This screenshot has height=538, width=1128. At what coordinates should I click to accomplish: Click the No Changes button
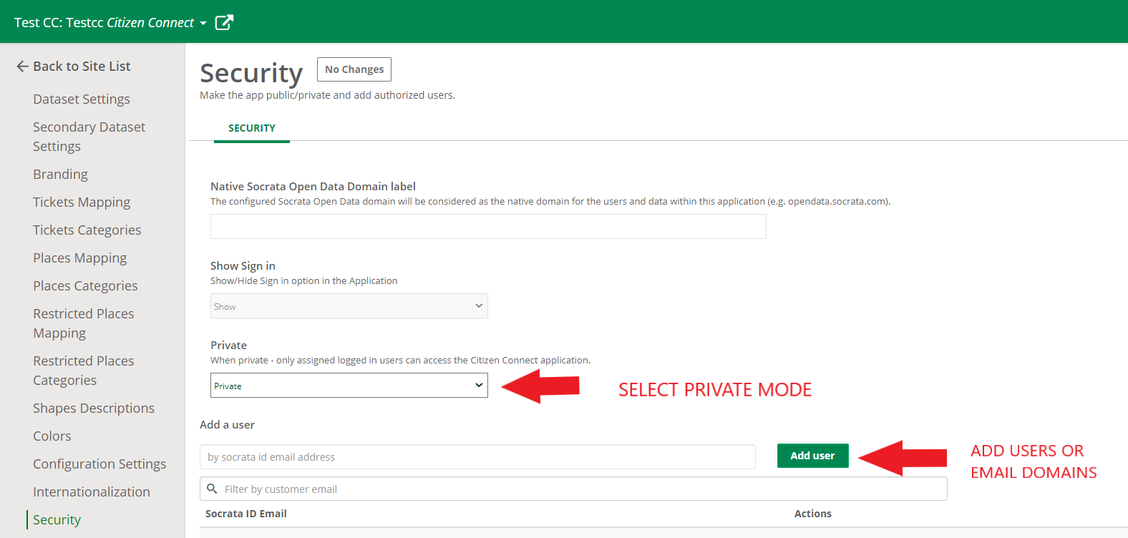pyautogui.click(x=354, y=69)
